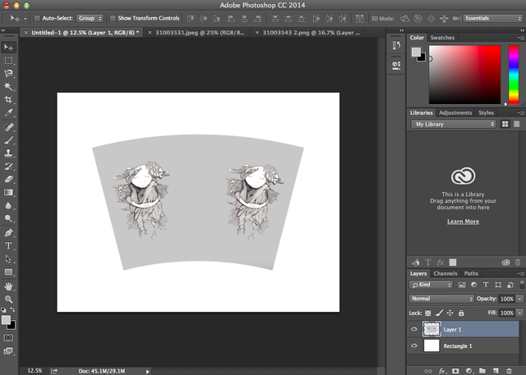526x375 pixels.
Task: Swap foreground and background colors
Action: tap(12, 309)
